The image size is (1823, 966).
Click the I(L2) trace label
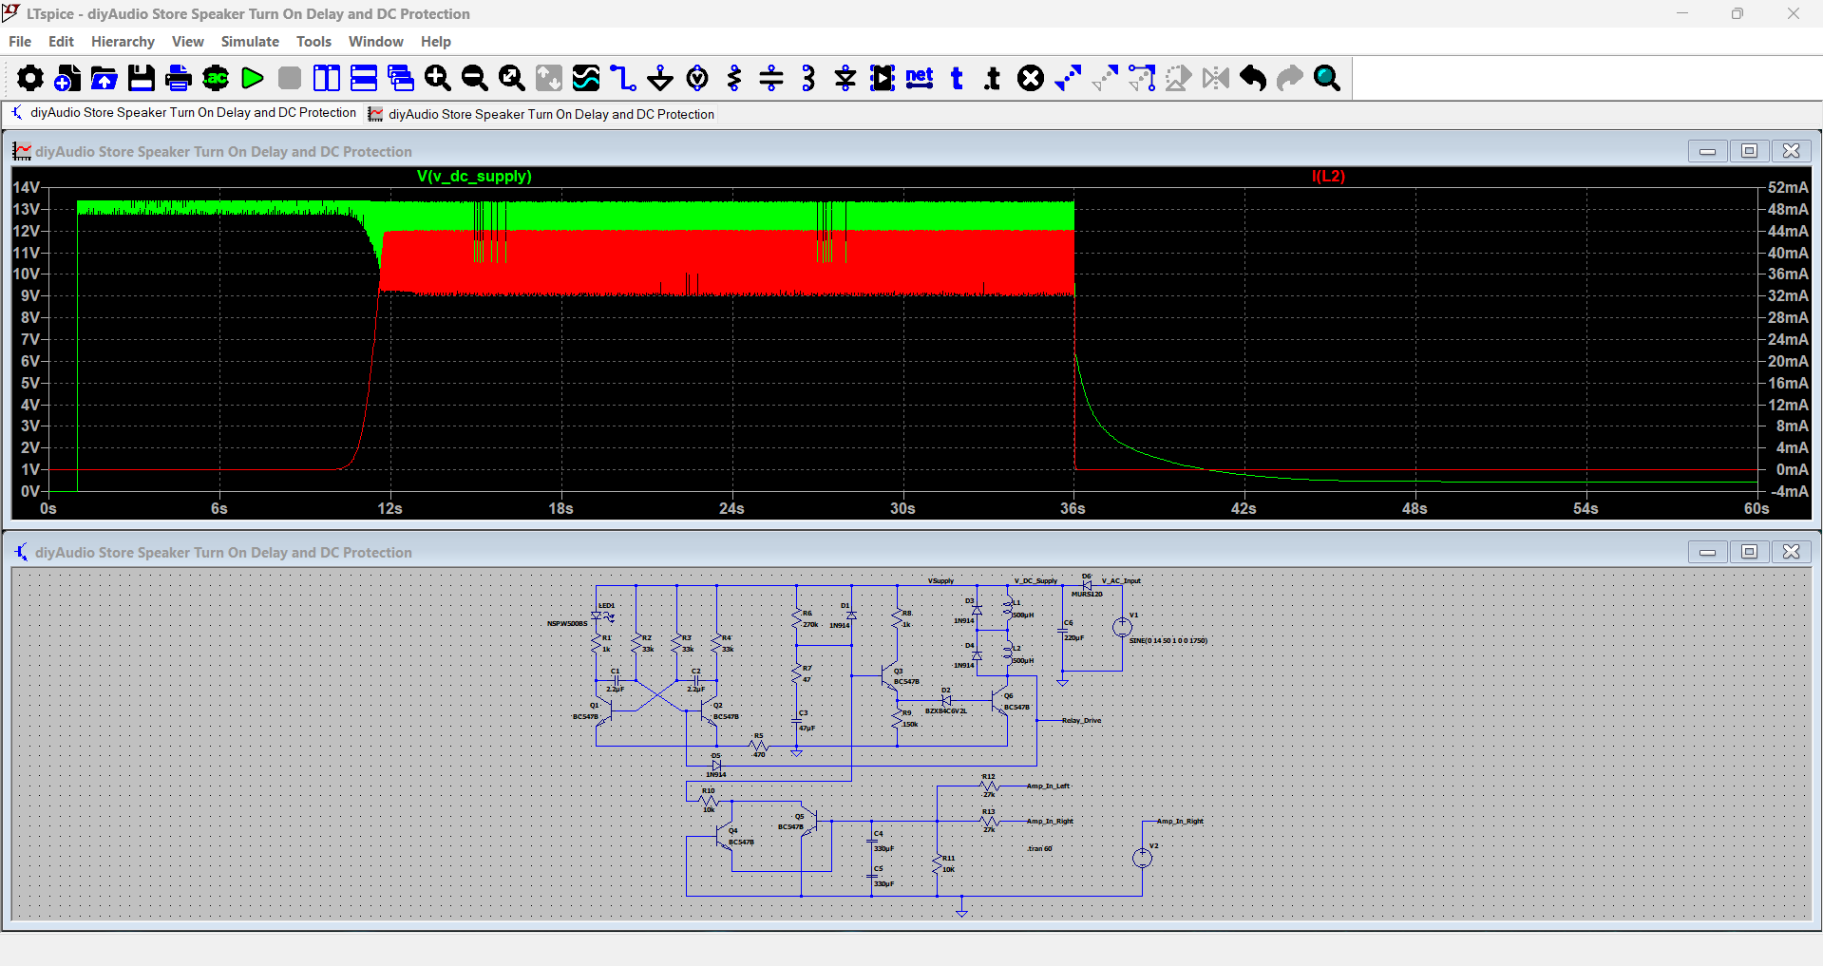pyautogui.click(x=1328, y=177)
